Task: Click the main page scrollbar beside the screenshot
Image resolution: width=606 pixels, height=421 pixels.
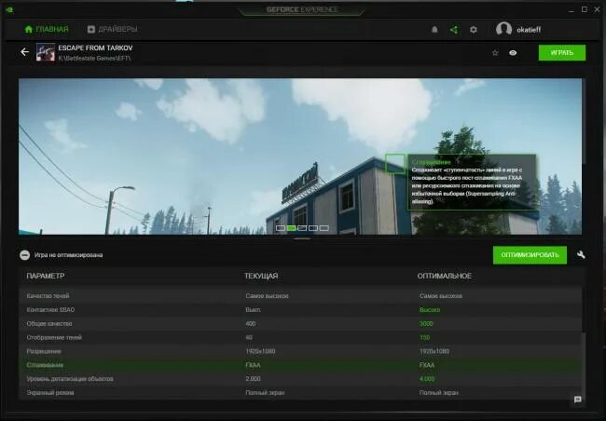Action: click(x=584, y=122)
